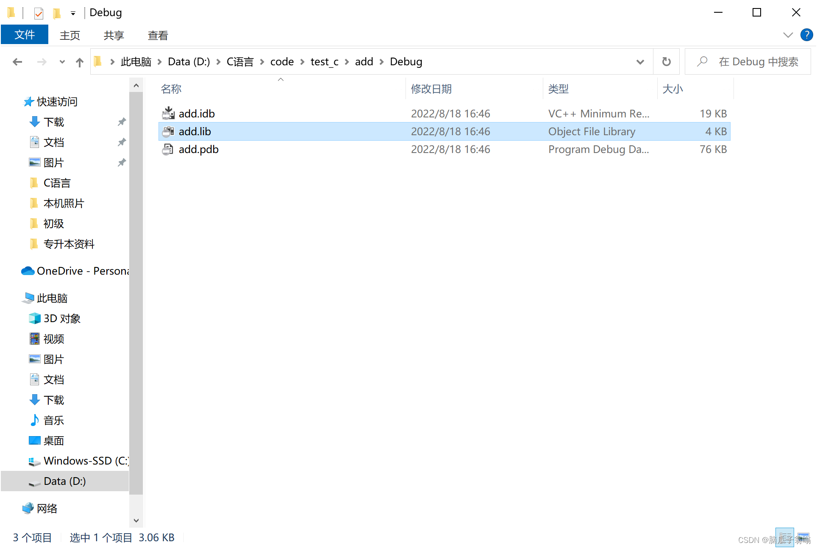The image size is (817, 548).
Task: Click the add.lib file icon
Action: click(168, 131)
